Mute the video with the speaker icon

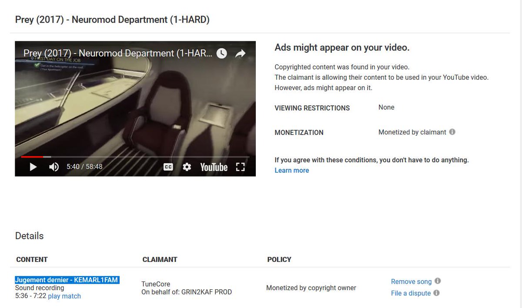54,167
